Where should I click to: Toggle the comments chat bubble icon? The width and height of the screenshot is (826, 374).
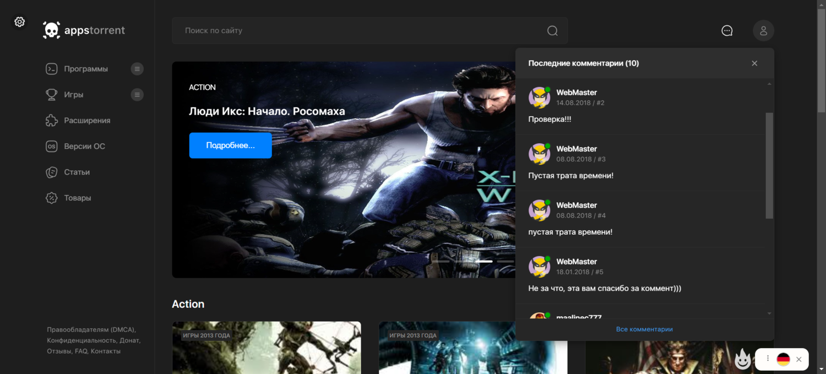click(727, 31)
